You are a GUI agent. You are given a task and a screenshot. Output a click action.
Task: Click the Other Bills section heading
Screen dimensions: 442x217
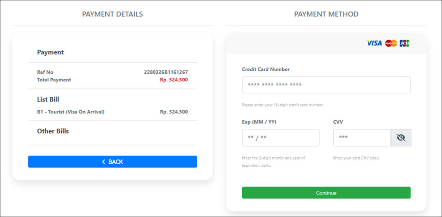tap(53, 131)
